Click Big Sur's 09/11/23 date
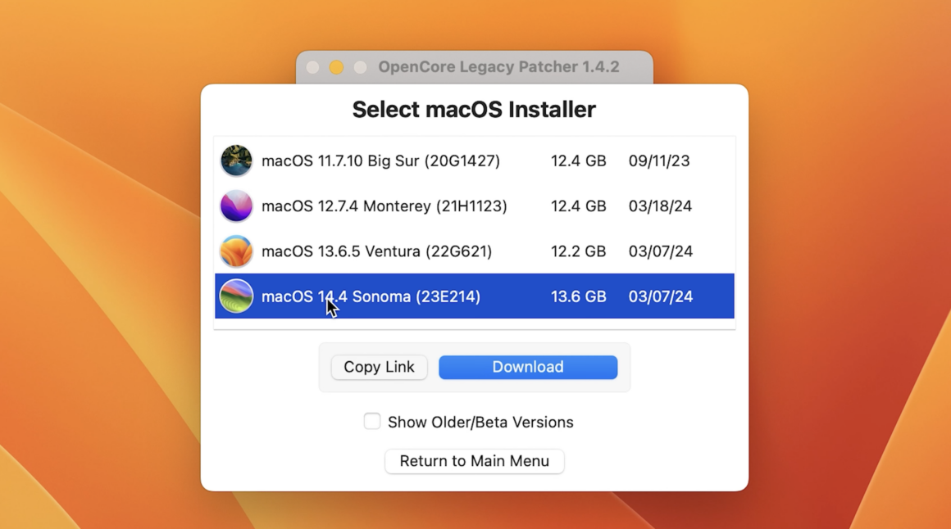The width and height of the screenshot is (951, 529). 658,161
